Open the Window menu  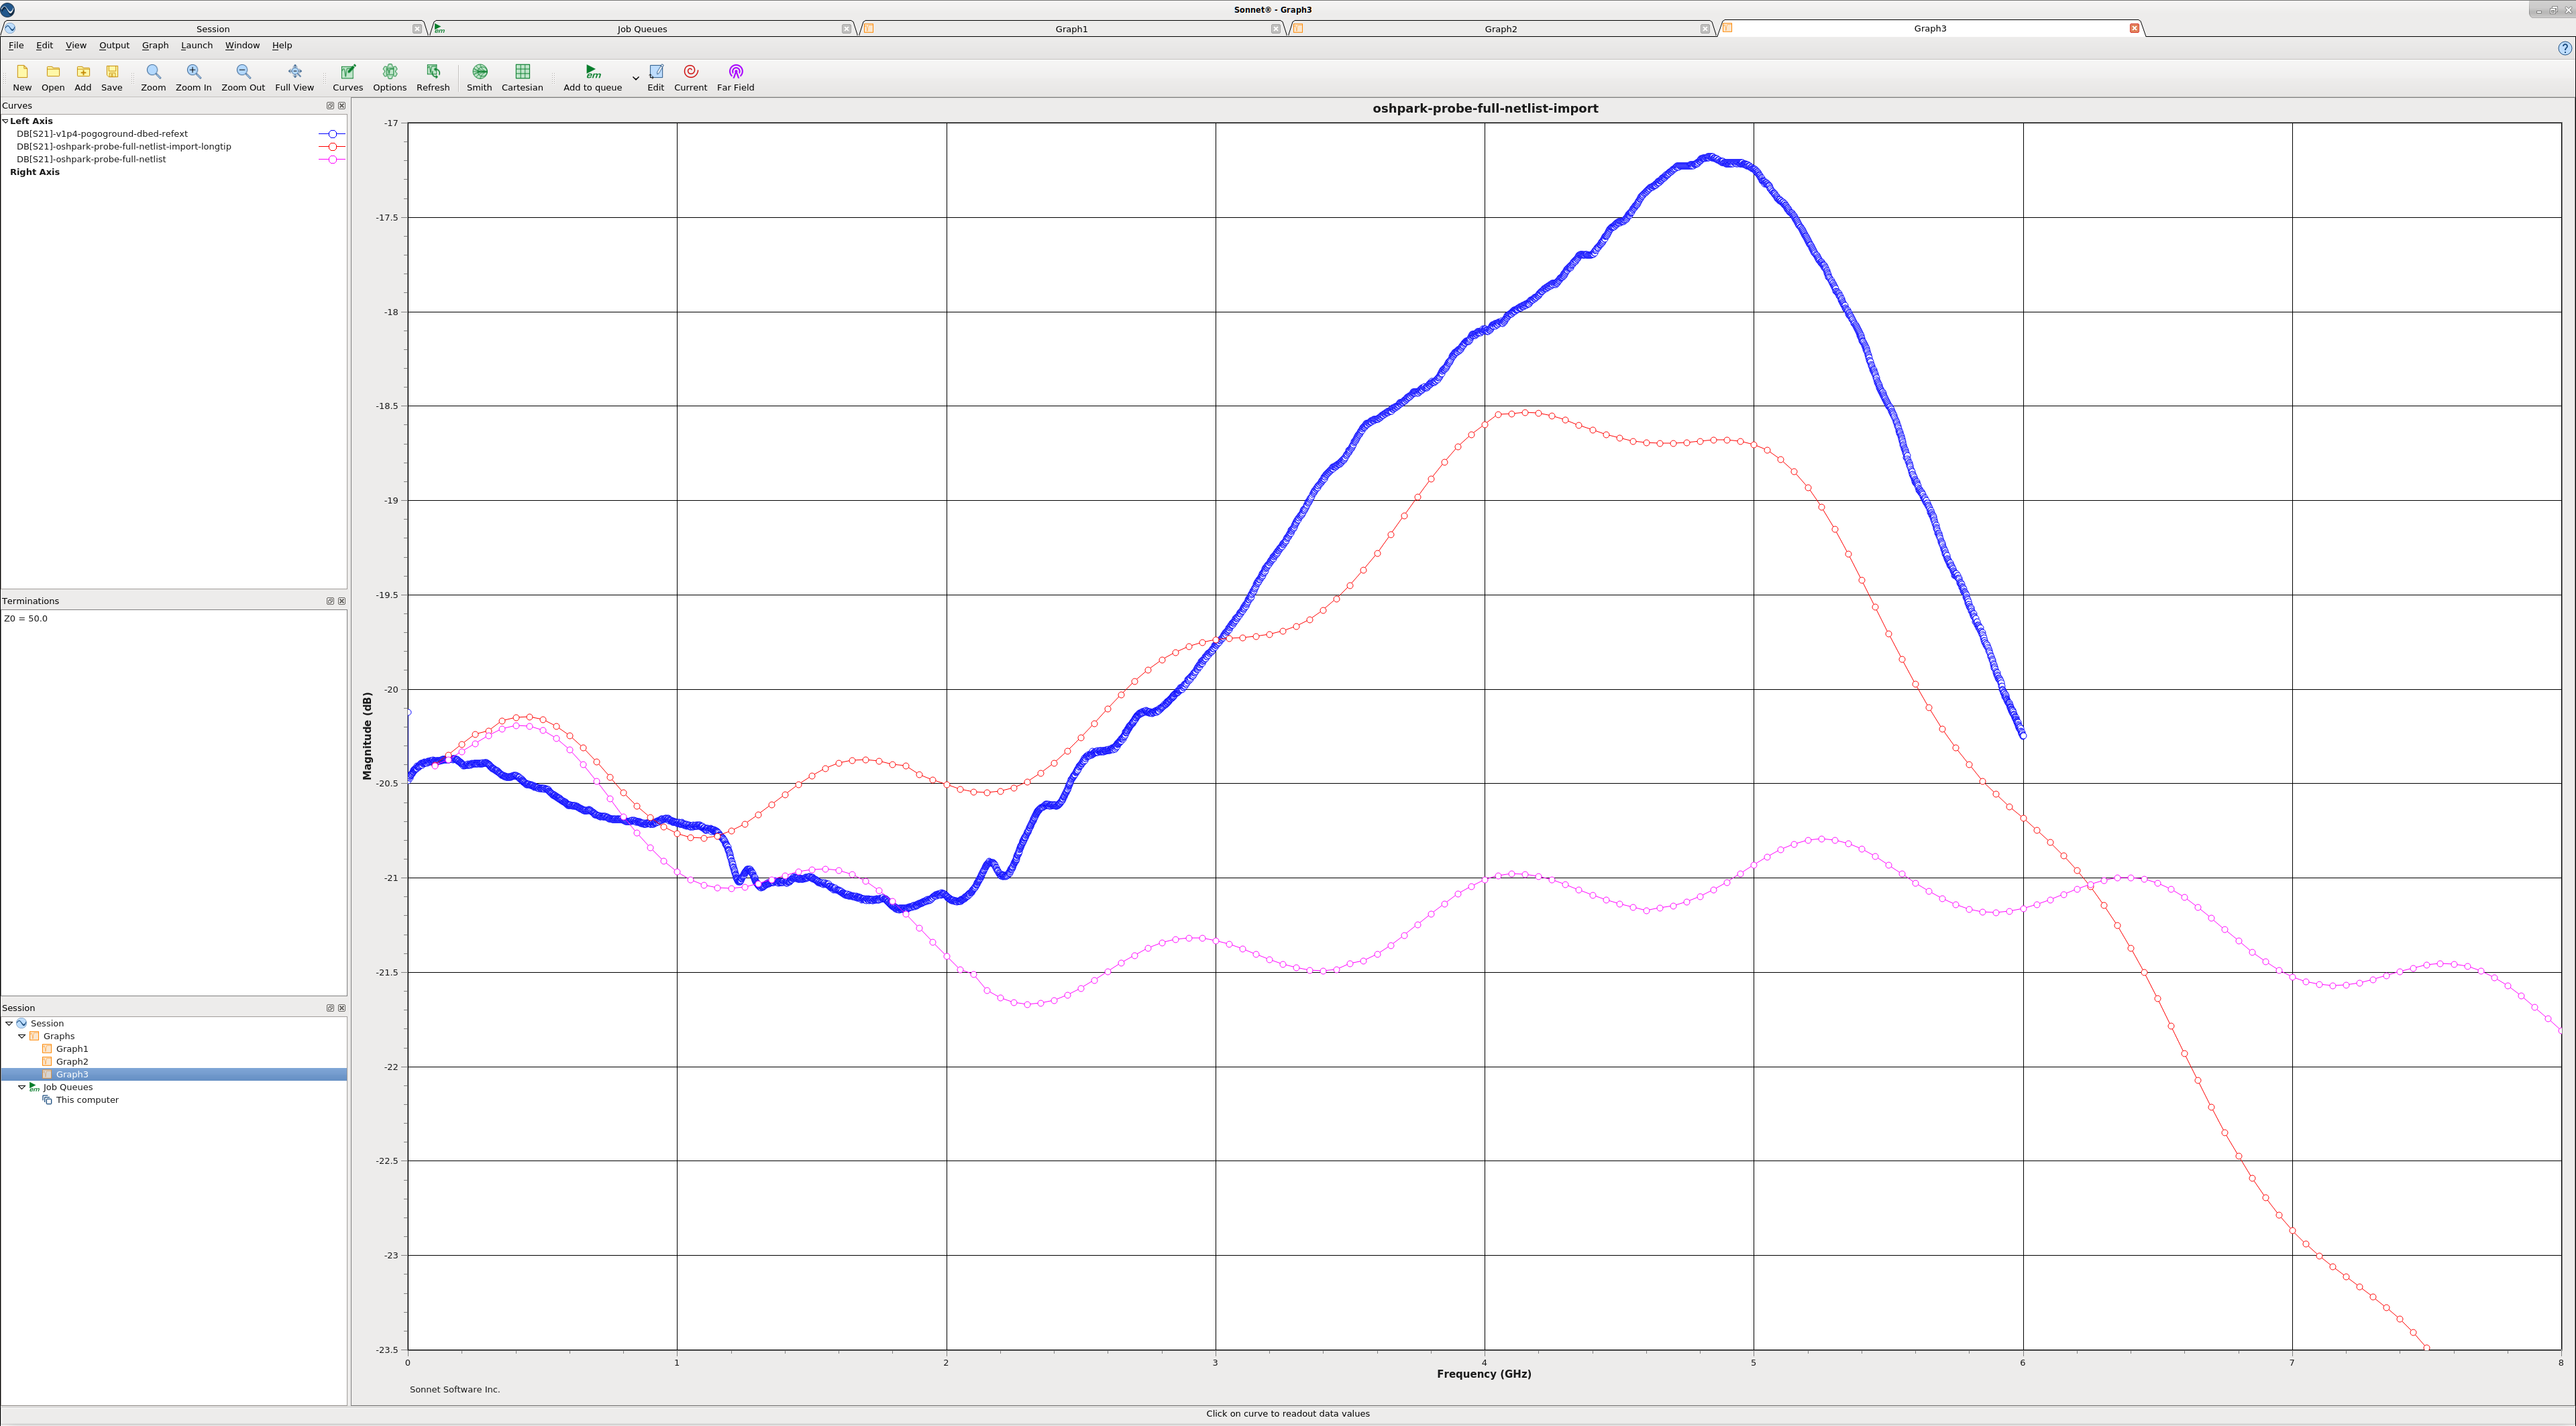click(x=242, y=46)
